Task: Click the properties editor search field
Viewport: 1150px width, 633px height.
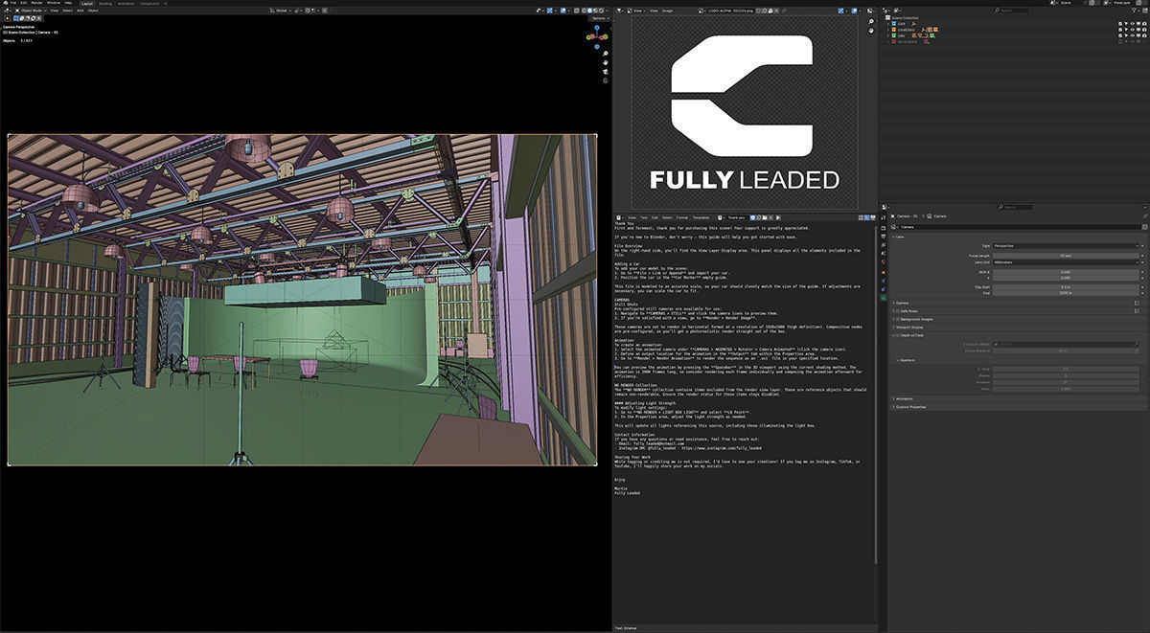Action: click(1016, 207)
